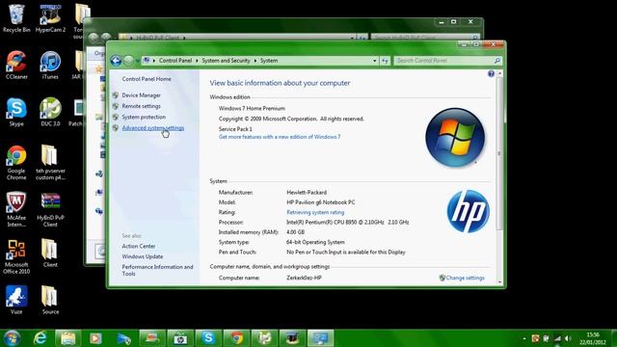Screen dimensions: 617x347
Task: Show hidden system tray icons arrow
Action: pyautogui.click(x=524, y=338)
